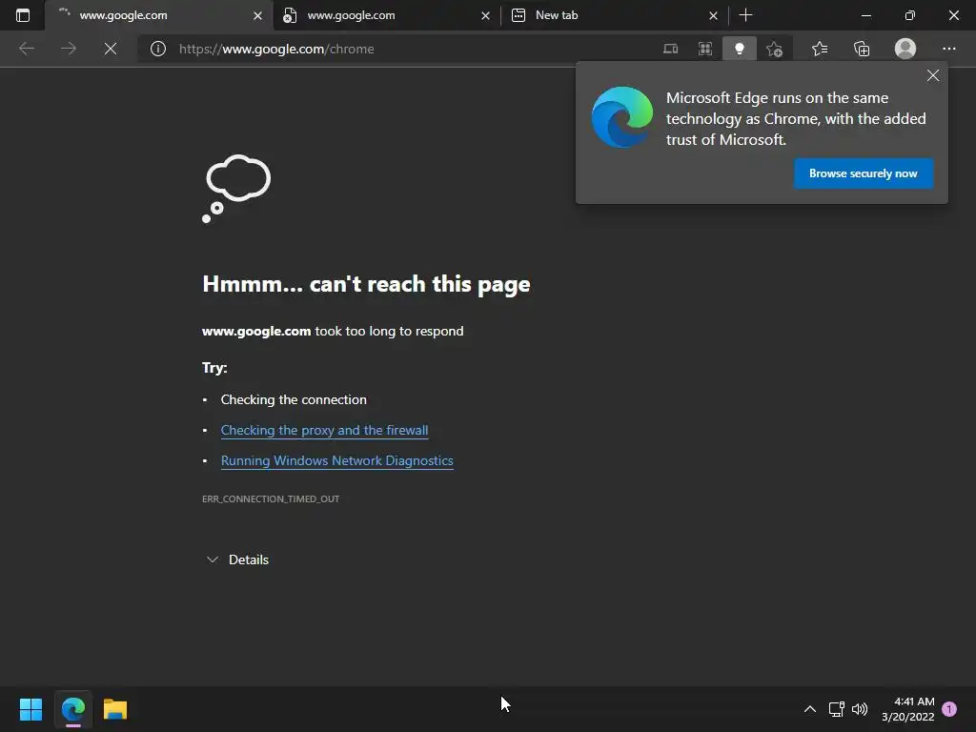Open the media cast device icon

coord(670,49)
